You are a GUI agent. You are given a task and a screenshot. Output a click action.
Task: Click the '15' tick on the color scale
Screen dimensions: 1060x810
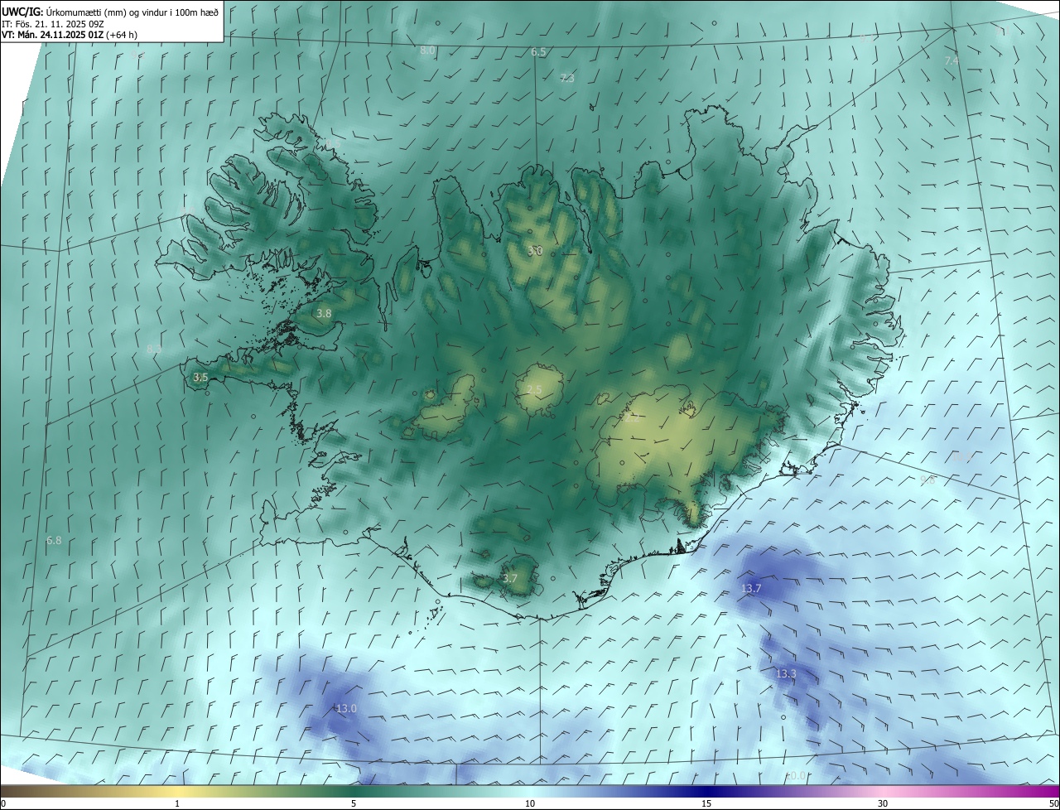(x=706, y=803)
